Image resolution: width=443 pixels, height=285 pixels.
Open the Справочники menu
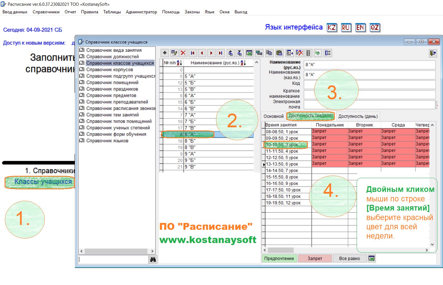46,12
